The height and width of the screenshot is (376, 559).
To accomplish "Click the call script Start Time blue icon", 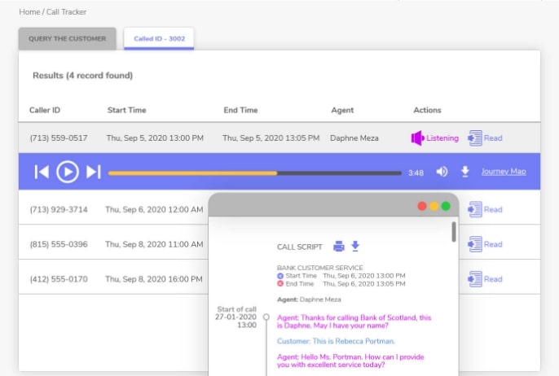I will tap(280, 276).
